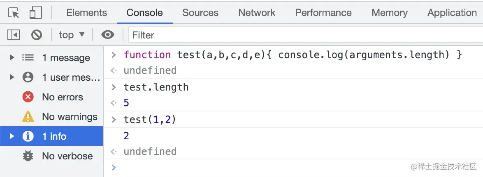
Task: Open the top context dropdown
Action: (x=72, y=35)
